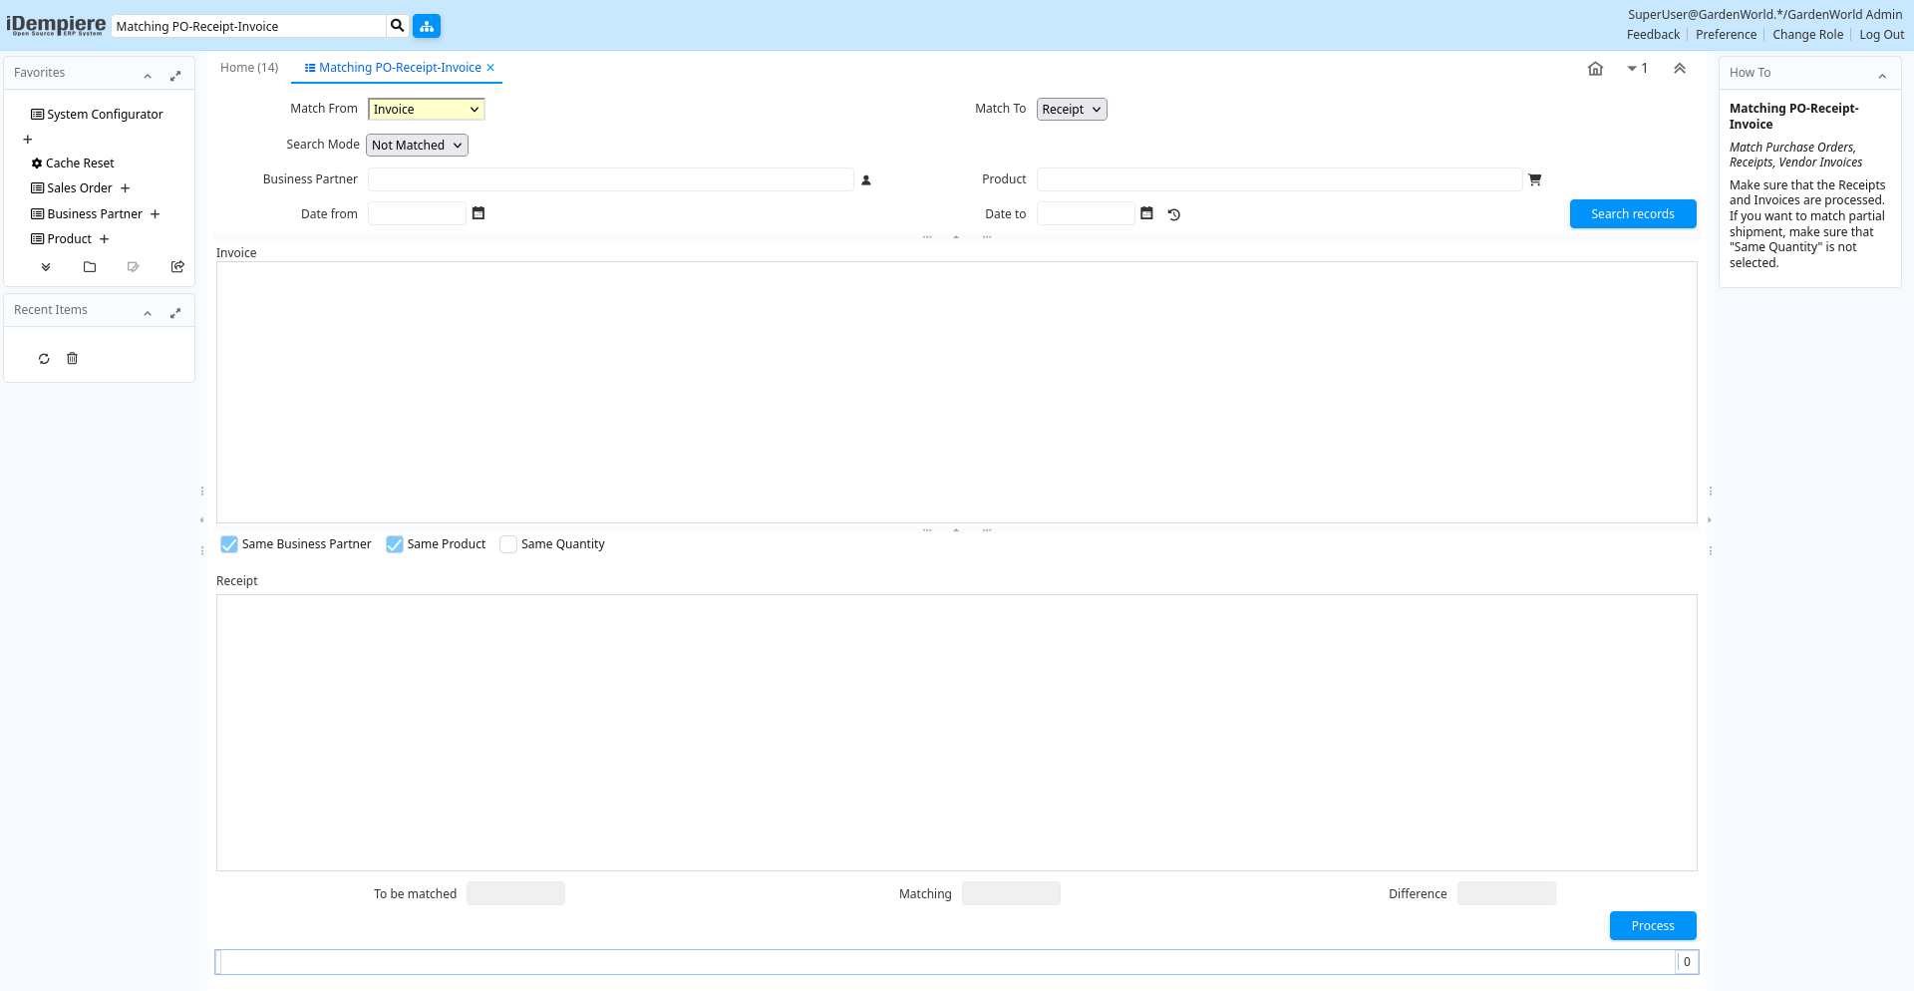Open the Match To dropdown
This screenshot has height=991, width=1914.
click(x=1072, y=110)
